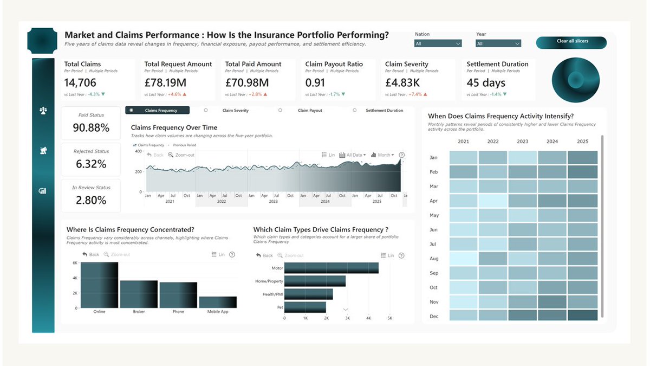The image size is (650, 366).
Task: Select the Broker bar in channel chart
Action: point(139,294)
